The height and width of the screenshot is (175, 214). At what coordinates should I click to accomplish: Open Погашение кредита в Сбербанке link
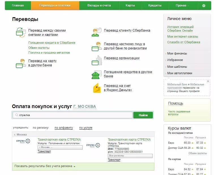click(52, 43)
